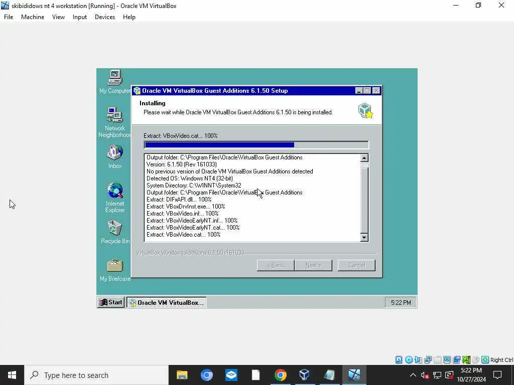This screenshot has width=514, height=385.
Task: Open the Recycle Bin icon
Action: [x=115, y=232]
